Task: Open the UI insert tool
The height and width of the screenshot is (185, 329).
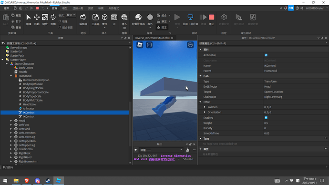Action: click(x=114, y=20)
